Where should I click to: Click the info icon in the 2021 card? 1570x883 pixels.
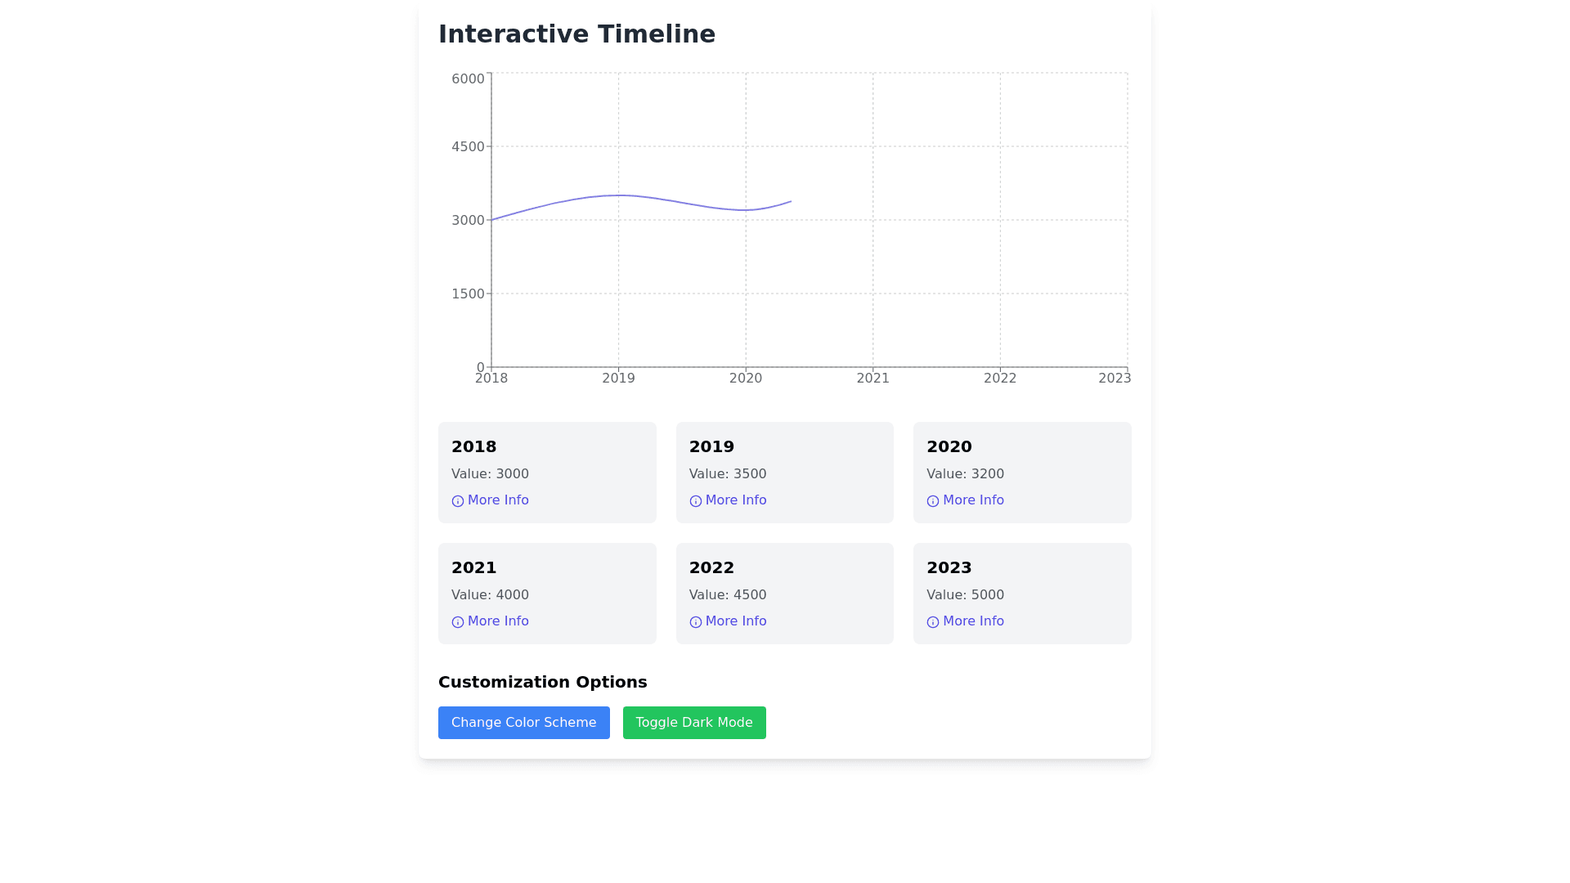coord(457,621)
